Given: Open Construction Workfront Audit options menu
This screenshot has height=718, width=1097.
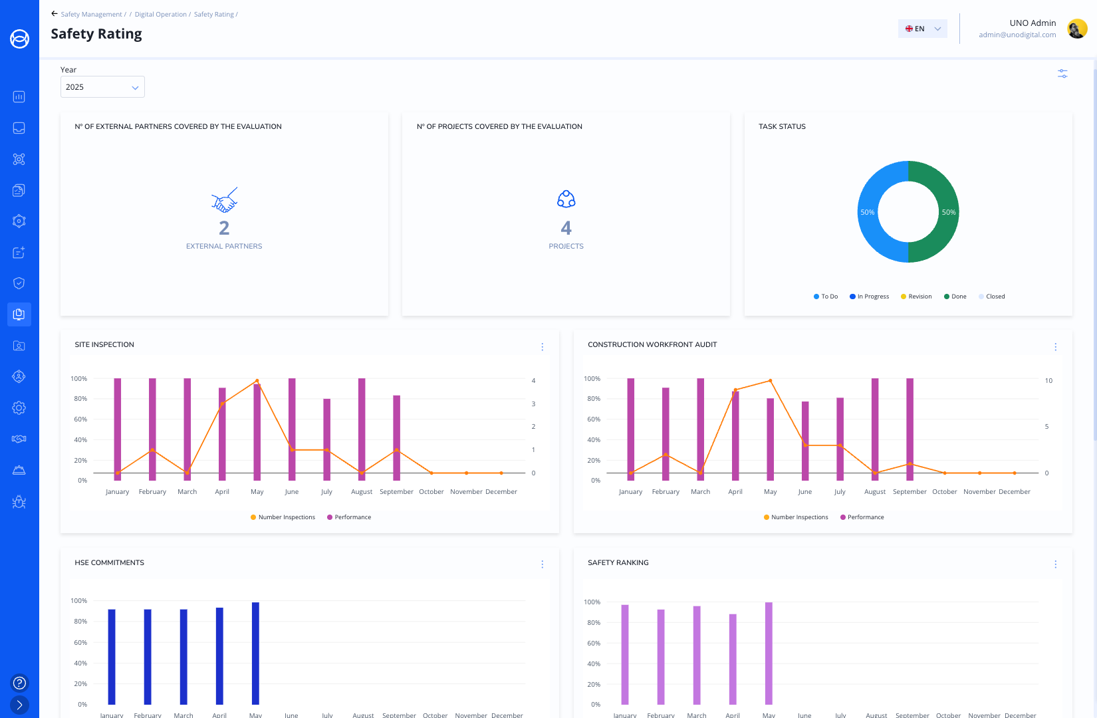Looking at the screenshot, I should [1055, 347].
